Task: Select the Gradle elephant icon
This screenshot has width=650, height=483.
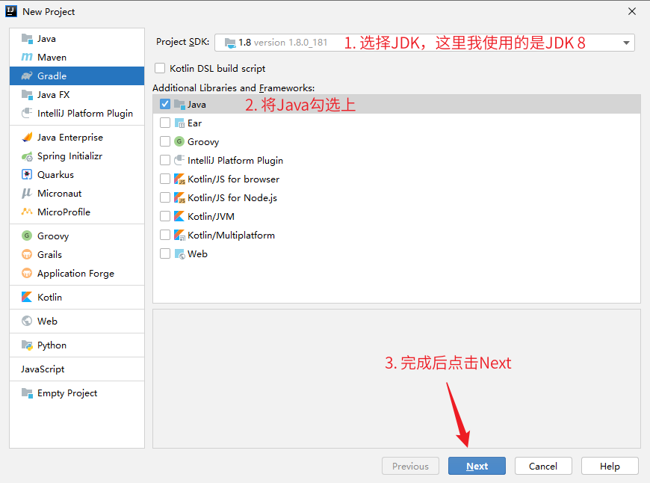Action: click(27, 76)
